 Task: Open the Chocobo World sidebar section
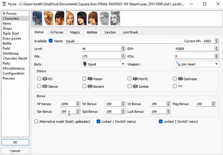(15, 58)
